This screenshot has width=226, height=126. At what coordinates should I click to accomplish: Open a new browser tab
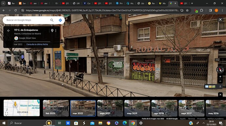192,3
